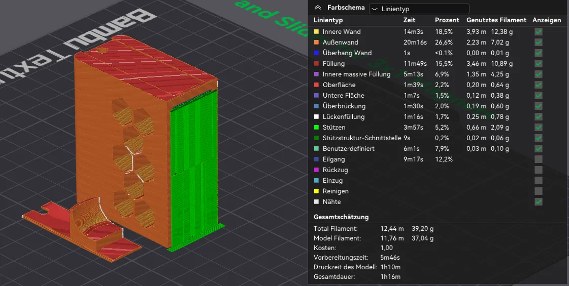Enable display of Einzug moves

tap(539, 180)
